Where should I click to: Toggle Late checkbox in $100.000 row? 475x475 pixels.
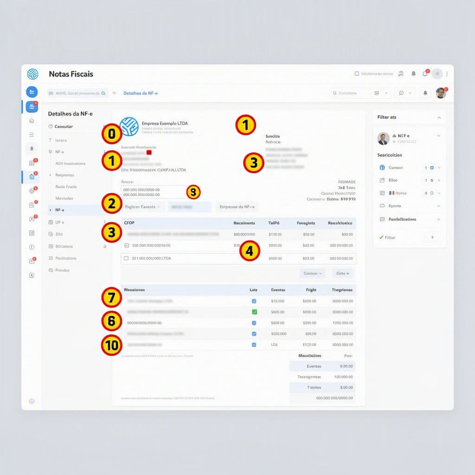[254, 334]
